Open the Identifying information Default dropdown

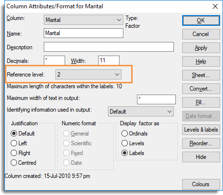141,112
